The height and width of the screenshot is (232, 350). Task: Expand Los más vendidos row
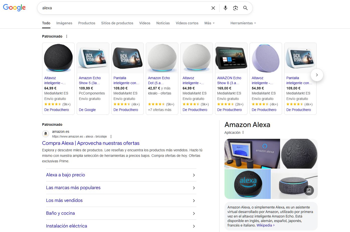[x=121, y=200]
